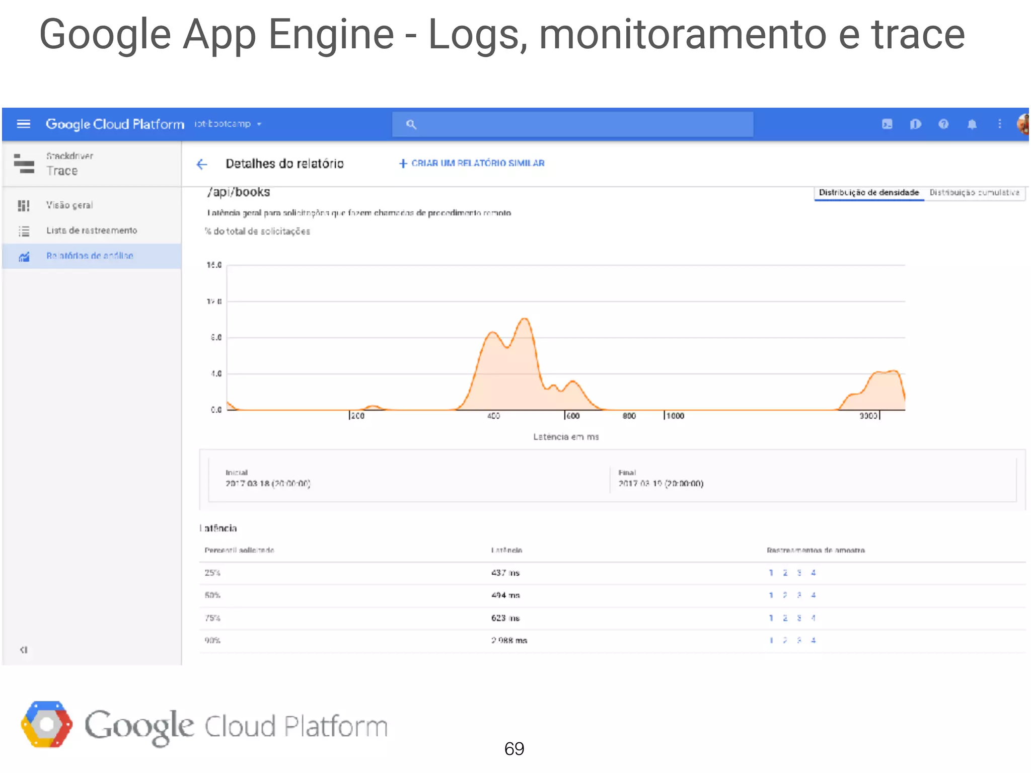Open sample trace 4 for 50% percentile
Viewport: 1031px width, 773px height.
[x=813, y=595]
